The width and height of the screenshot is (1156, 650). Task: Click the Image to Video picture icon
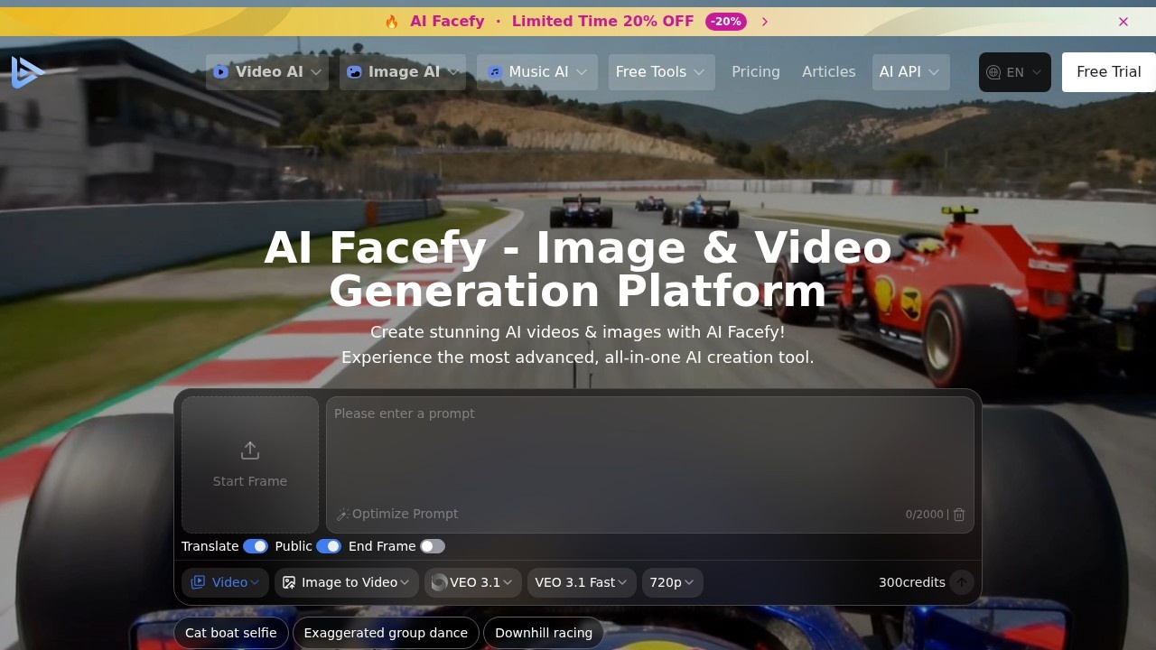(x=289, y=582)
